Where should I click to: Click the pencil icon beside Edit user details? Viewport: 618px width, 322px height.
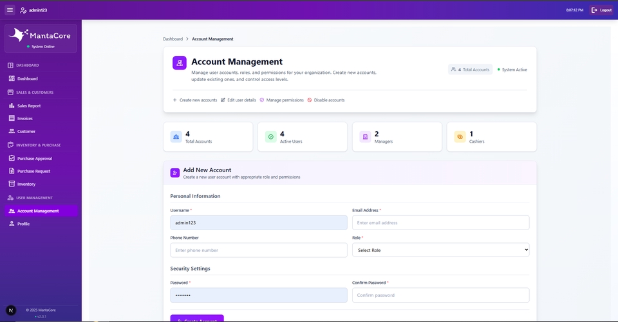(x=223, y=100)
